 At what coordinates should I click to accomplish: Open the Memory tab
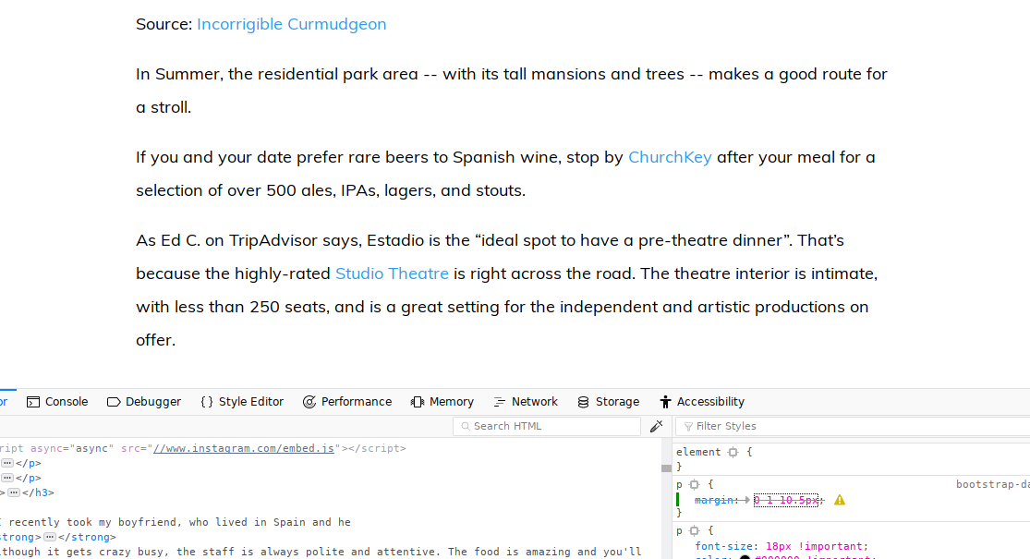[442, 402]
